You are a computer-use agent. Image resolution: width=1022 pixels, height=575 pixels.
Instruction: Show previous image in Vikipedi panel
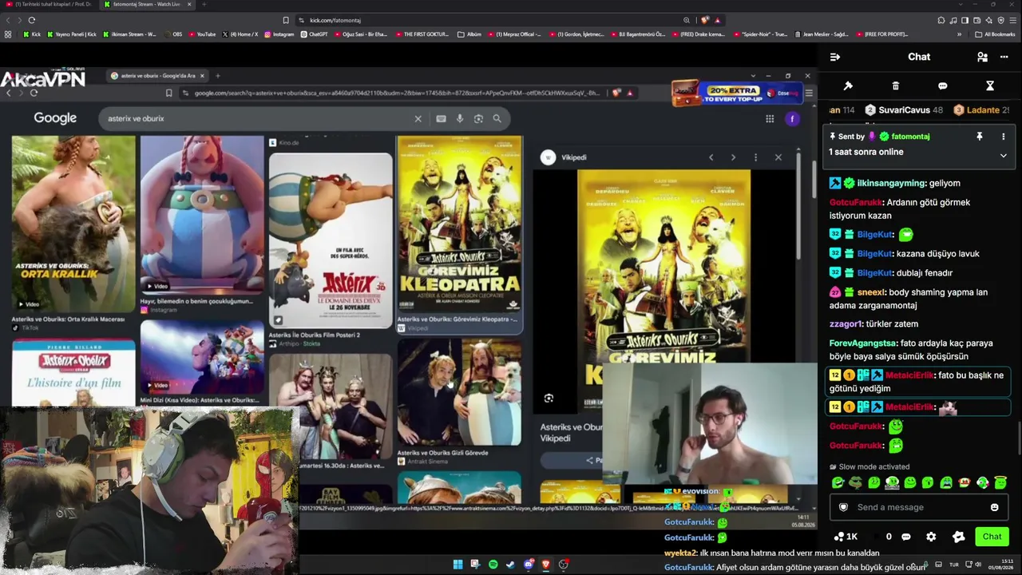pos(711,157)
